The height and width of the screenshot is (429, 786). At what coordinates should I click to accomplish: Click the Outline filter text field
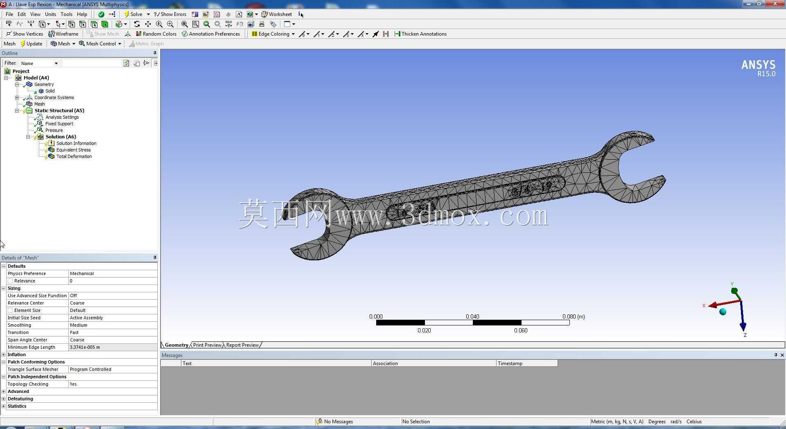(x=92, y=63)
